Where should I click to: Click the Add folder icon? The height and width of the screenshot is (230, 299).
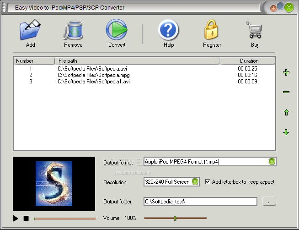(30, 30)
